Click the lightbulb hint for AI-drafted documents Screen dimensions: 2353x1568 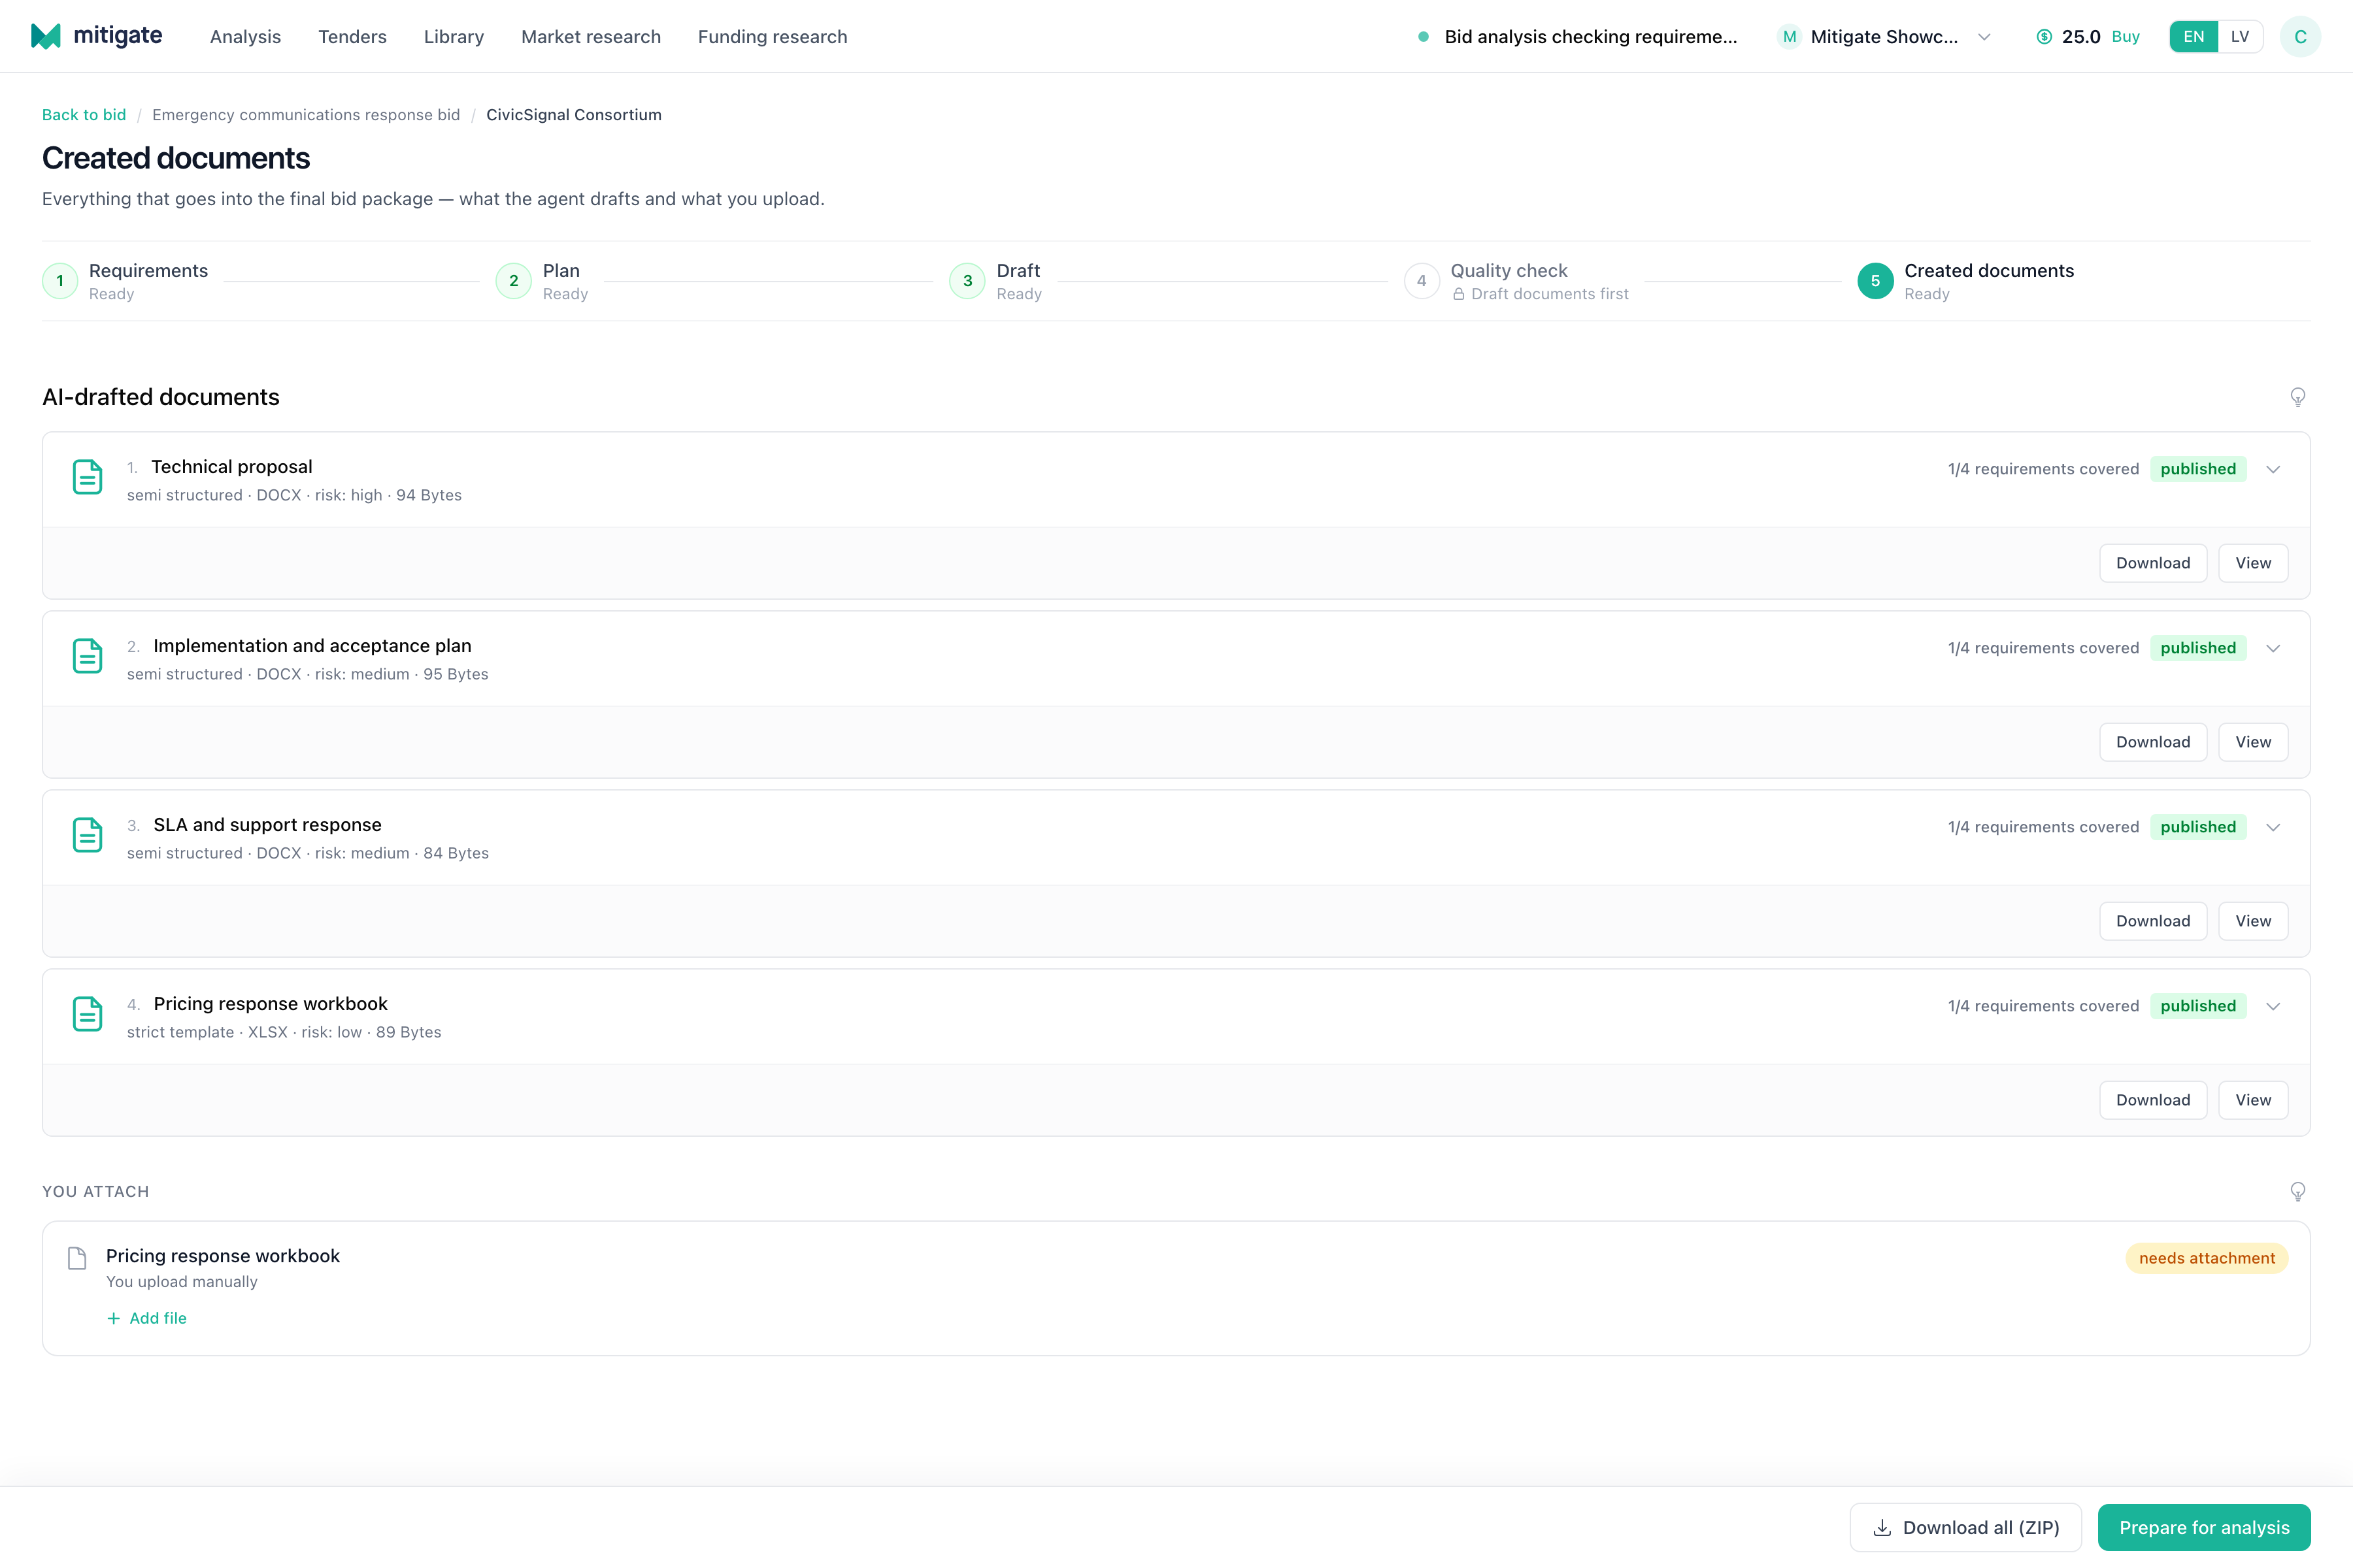pyautogui.click(x=2298, y=397)
